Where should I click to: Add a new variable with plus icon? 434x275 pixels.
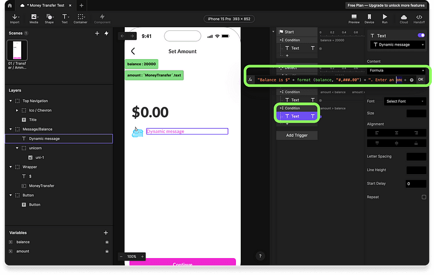[x=106, y=233]
